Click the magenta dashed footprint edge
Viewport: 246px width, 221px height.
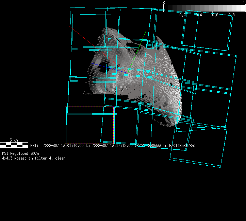coord(89,107)
